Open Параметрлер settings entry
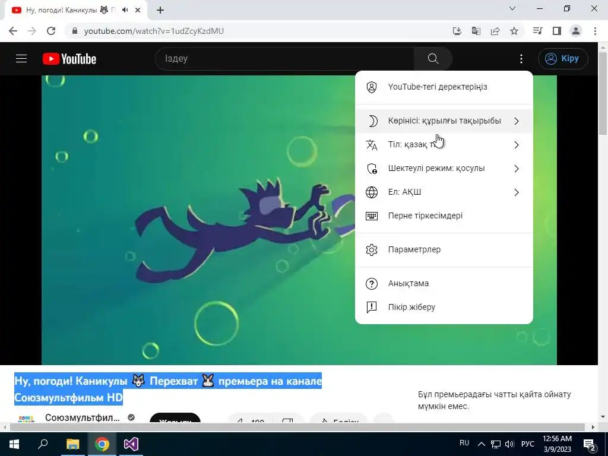Screen dimensions: 608x456 click(444, 250)
